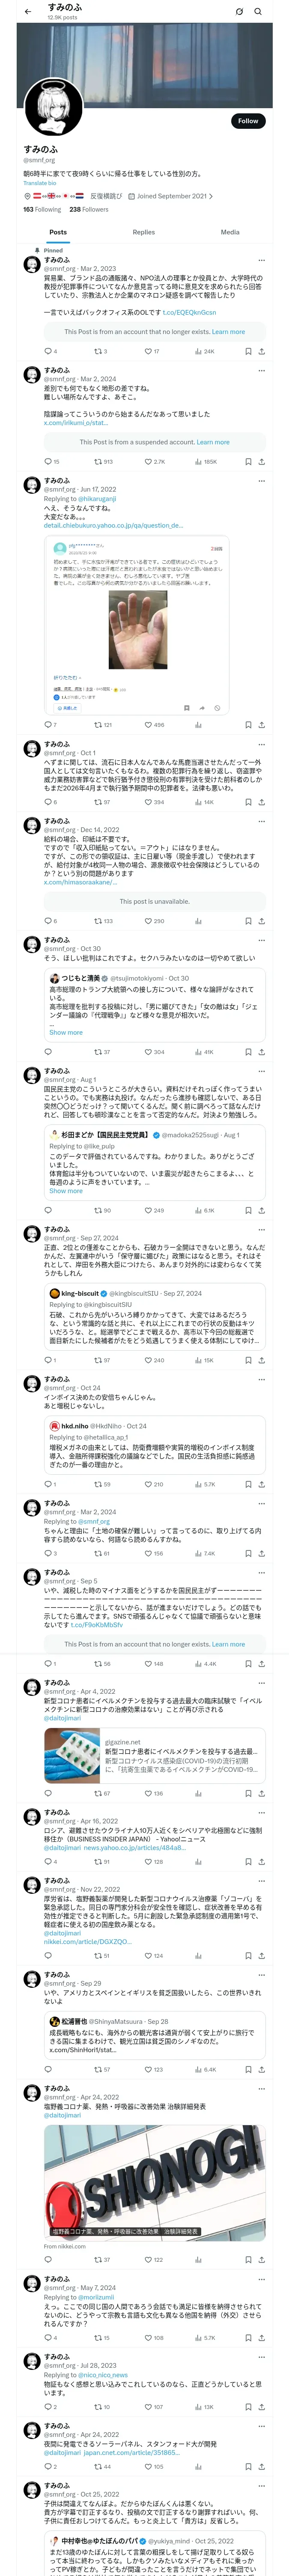Image resolution: width=289 pixels, height=2576 pixels.
Task: Open the Media tab
Action: coord(230,232)
